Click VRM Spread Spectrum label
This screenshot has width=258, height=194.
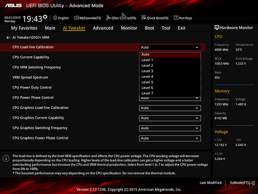(x=30, y=77)
